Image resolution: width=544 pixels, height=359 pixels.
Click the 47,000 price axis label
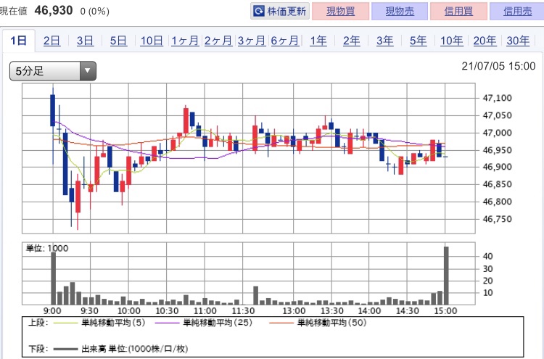coord(497,133)
